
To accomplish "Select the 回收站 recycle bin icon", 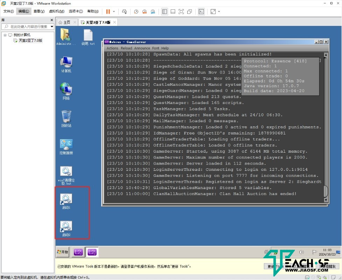I will (x=66, y=119).
